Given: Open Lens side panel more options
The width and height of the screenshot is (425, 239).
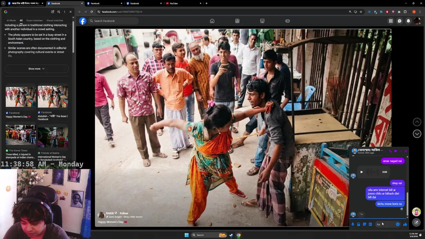Looking at the screenshot, I should pyautogui.click(x=64, y=12).
